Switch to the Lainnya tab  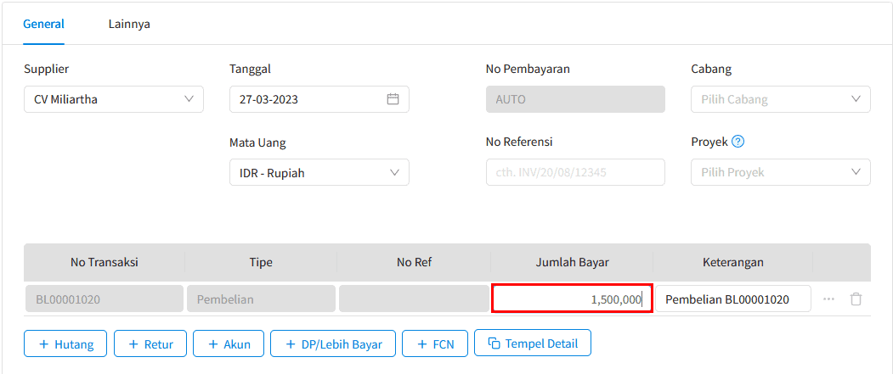click(129, 25)
